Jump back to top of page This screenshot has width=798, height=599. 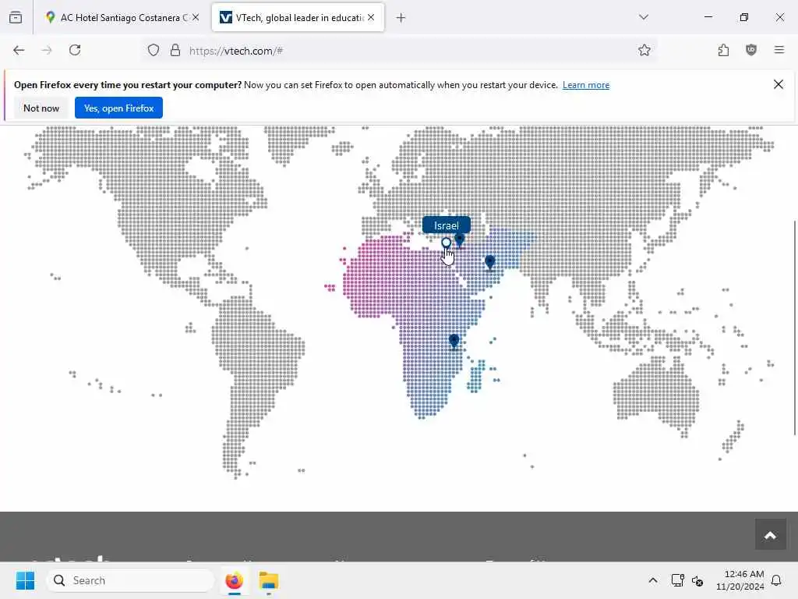click(x=770, y=535)
